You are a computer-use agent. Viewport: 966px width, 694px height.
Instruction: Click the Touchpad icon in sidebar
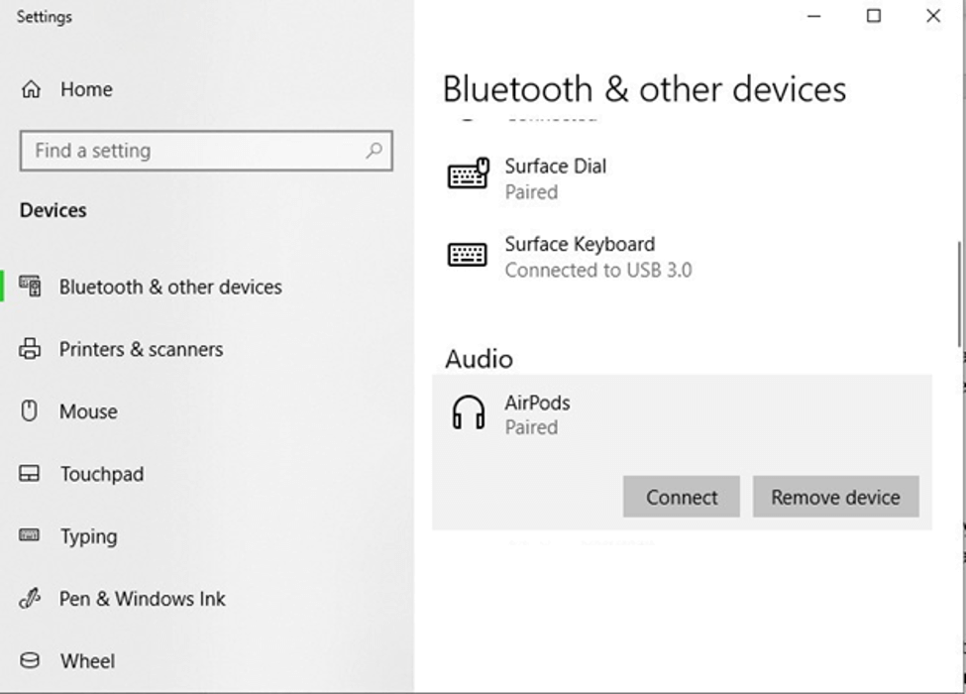point(30,474)
